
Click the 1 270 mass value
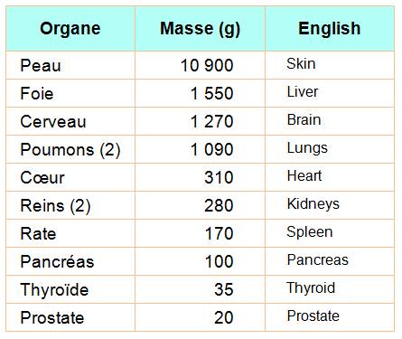212,121
